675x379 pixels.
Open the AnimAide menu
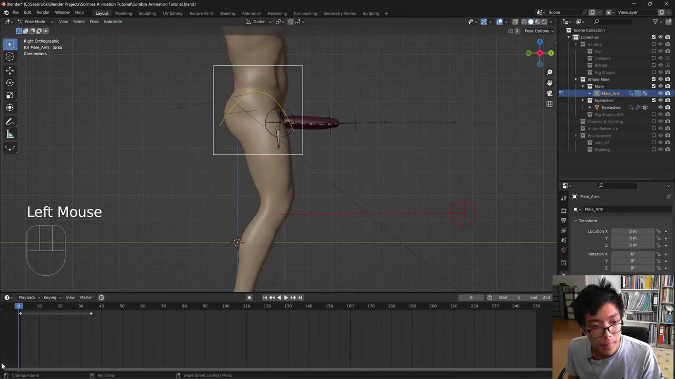(112, 22)
